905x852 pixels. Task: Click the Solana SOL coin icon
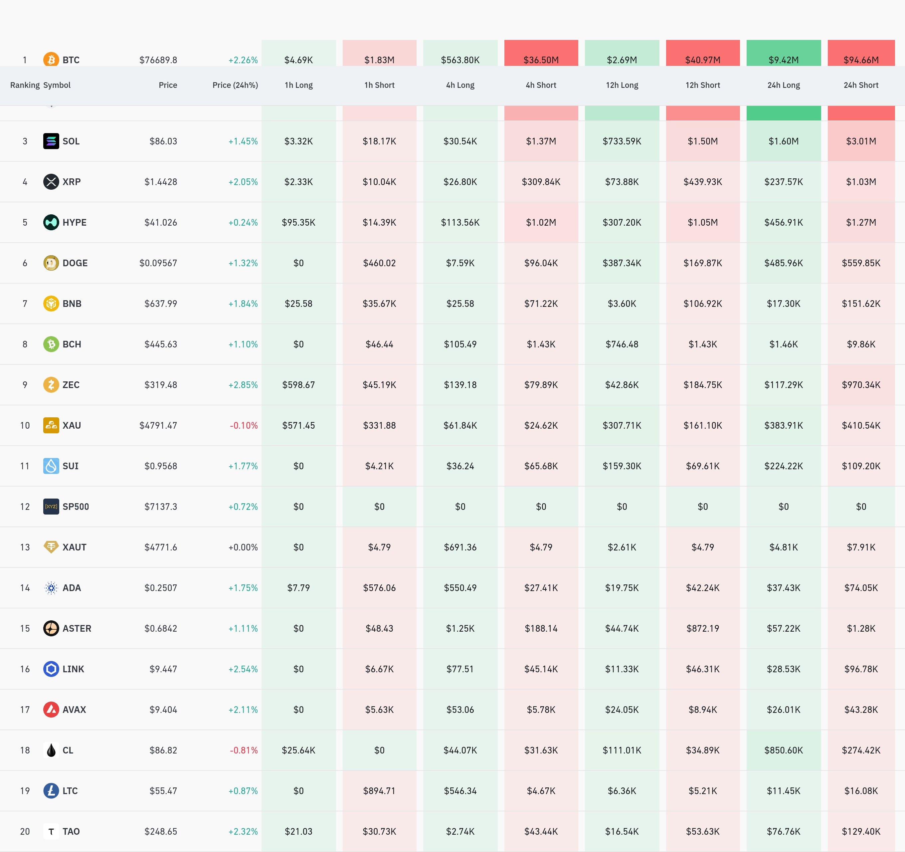coord(51,141)
